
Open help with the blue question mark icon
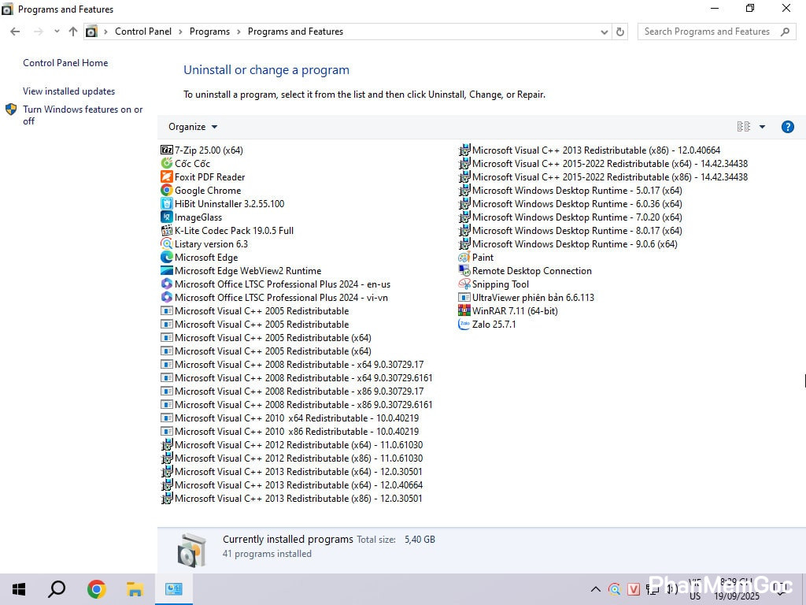787,127
